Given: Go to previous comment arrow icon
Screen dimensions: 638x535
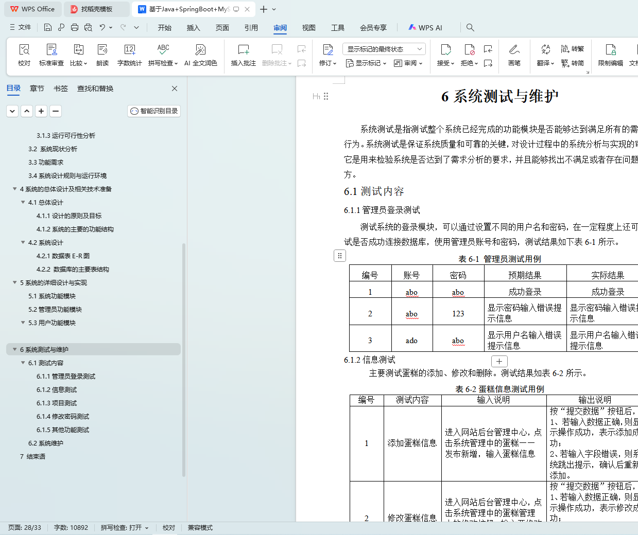Looking at the screenshot, I should tap(302, 49).
